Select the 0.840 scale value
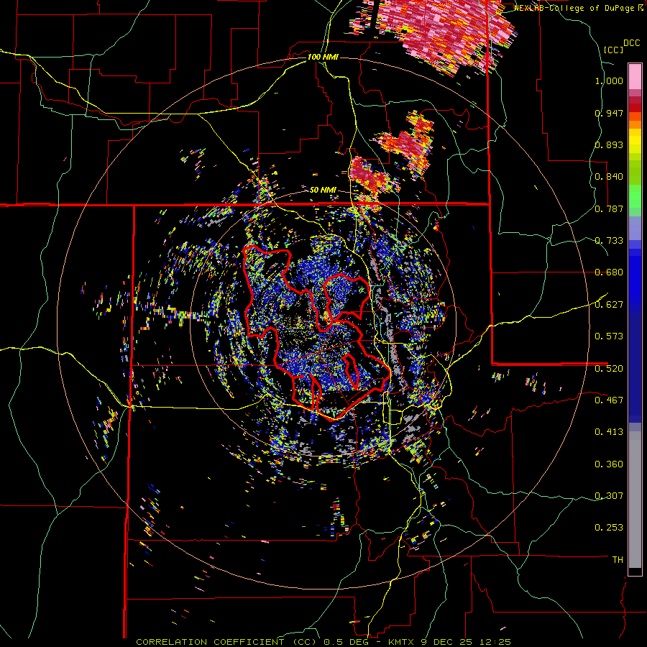647x647 pixels. click(x=609, y=177)
